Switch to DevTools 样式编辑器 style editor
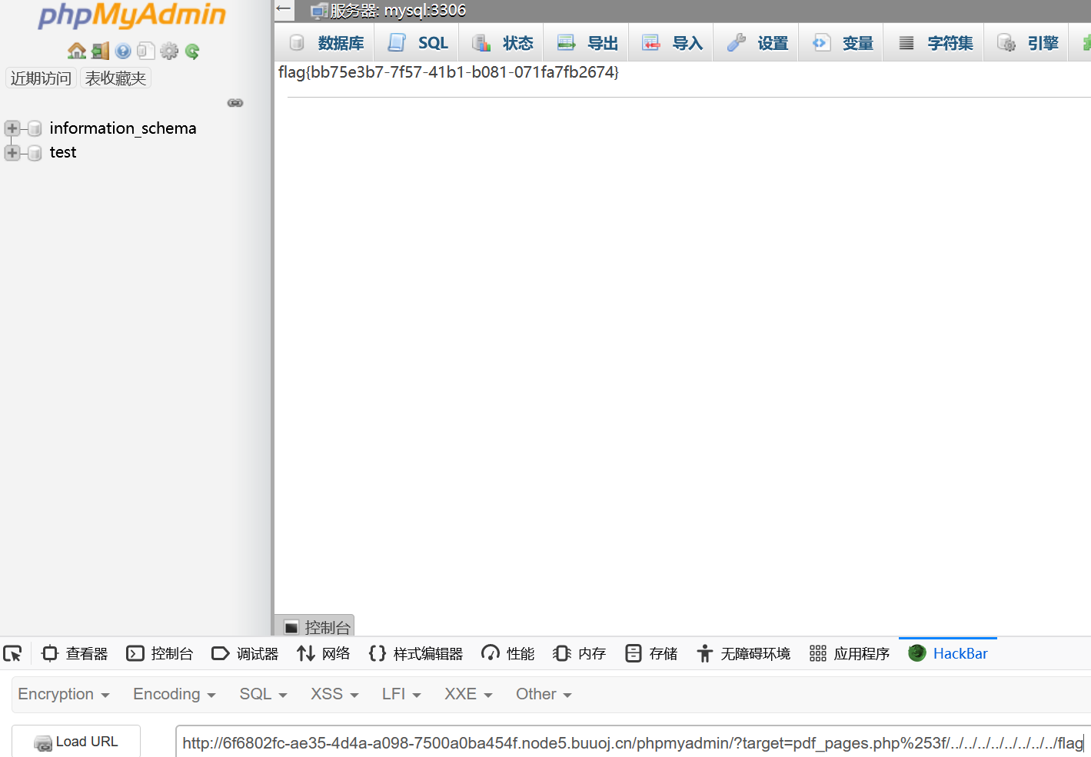 coord(416,653)
